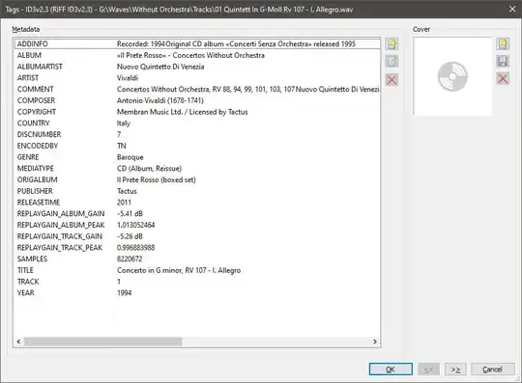Click the value 'Membran Music Ltd. / Licensed by Tactus'
Screen dimensions: 522x383
pyautogui.click(x=182, y=112)
